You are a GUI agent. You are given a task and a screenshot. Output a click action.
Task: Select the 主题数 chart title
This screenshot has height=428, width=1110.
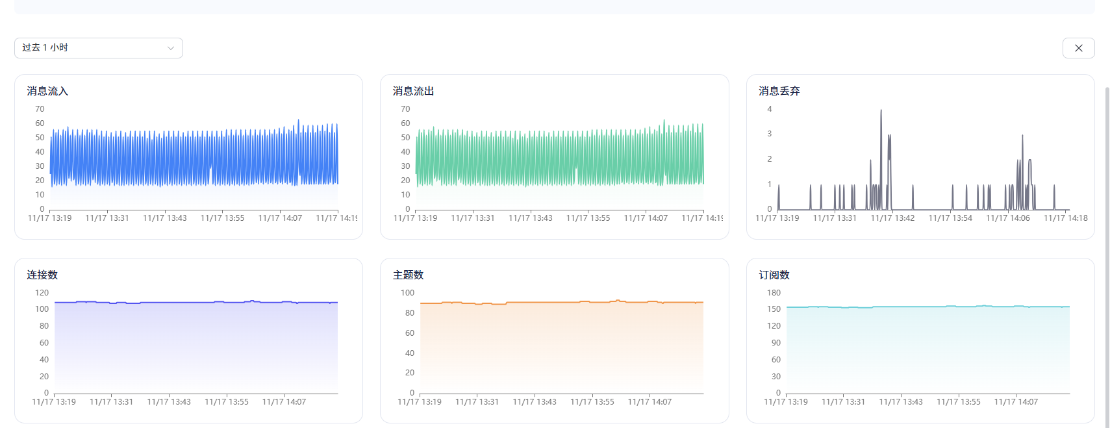tap(408, 275)
